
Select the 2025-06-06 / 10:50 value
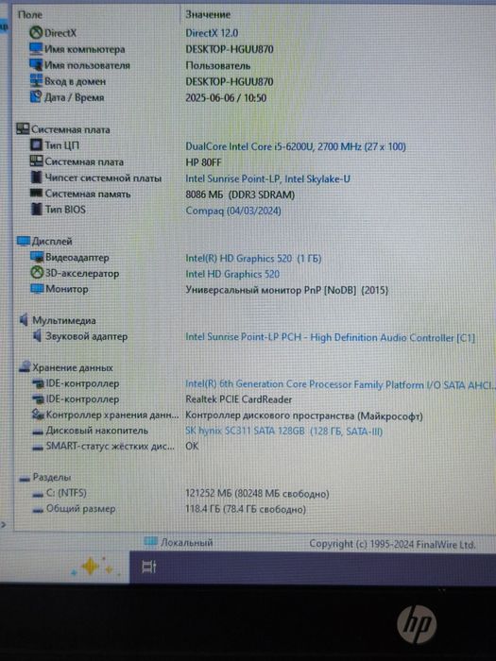pos(226,98)
